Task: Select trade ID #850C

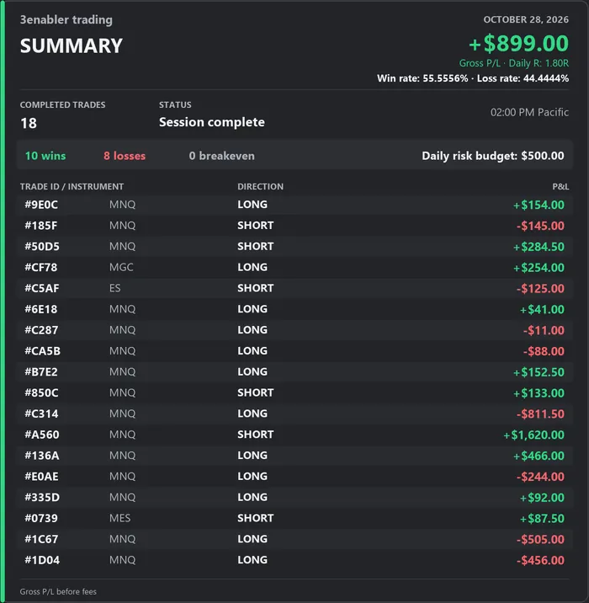Action: (x=41, y=393)
